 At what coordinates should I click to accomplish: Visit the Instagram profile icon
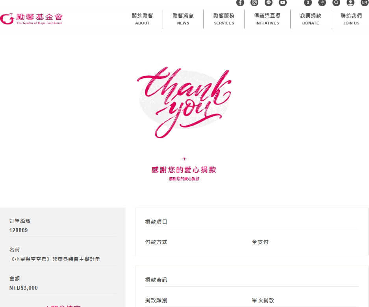click(x=254, y=3)
